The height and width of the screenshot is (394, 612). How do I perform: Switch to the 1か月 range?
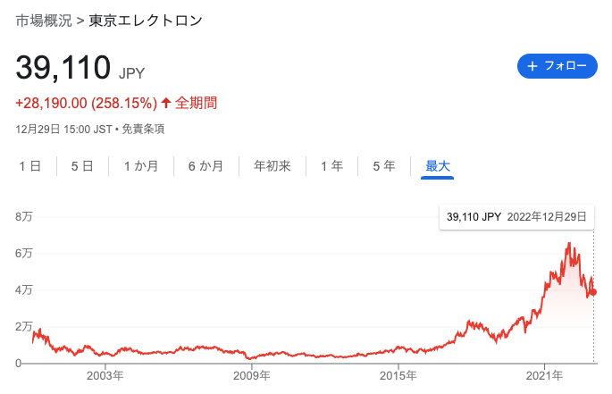coord(141,165)
